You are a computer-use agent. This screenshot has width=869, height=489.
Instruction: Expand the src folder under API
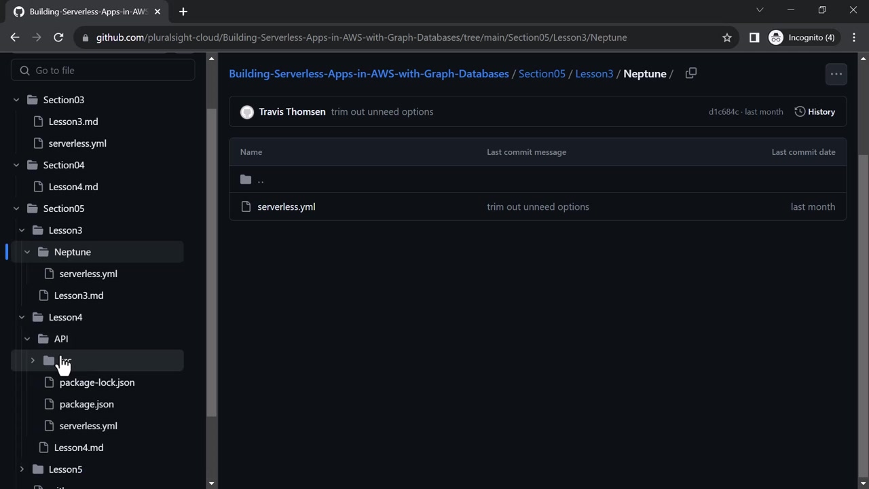coord(33,361)
